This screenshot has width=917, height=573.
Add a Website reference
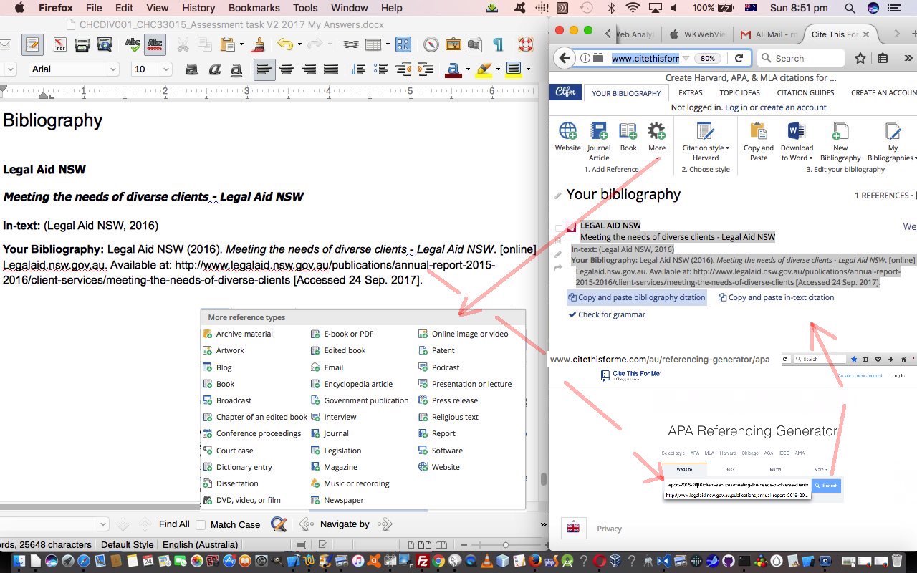tap(567, 136)
